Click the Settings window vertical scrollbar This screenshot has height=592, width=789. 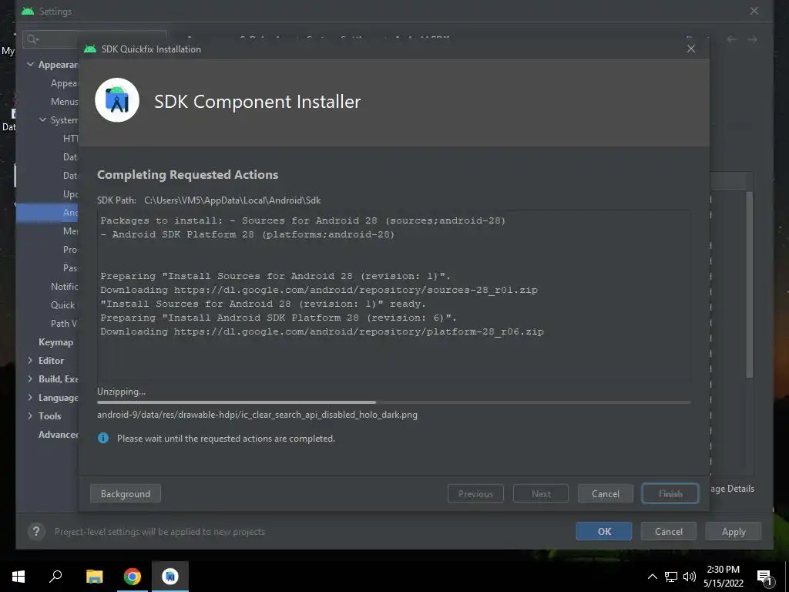[x=749, y=284]
